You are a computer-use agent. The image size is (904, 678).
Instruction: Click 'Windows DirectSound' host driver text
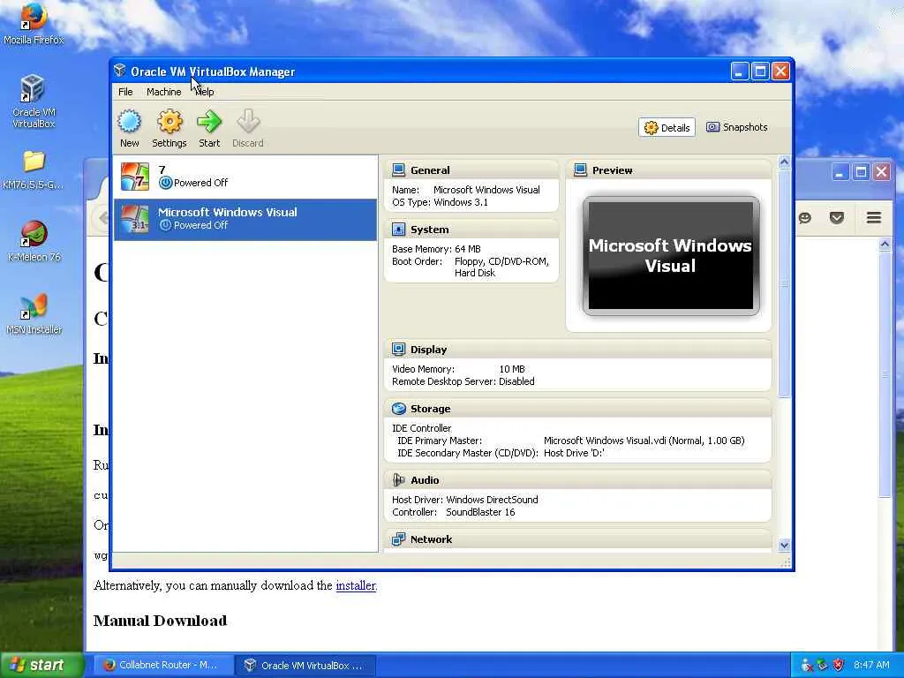tap(492, 500)
